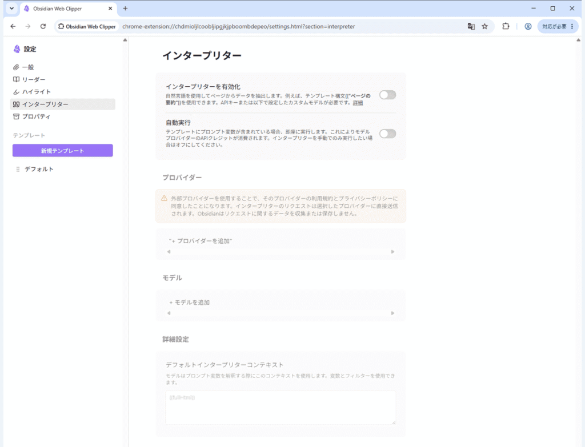Click the テンプレート label in the sidebar
The image size is (585, 447).
(x=29, y=135)
